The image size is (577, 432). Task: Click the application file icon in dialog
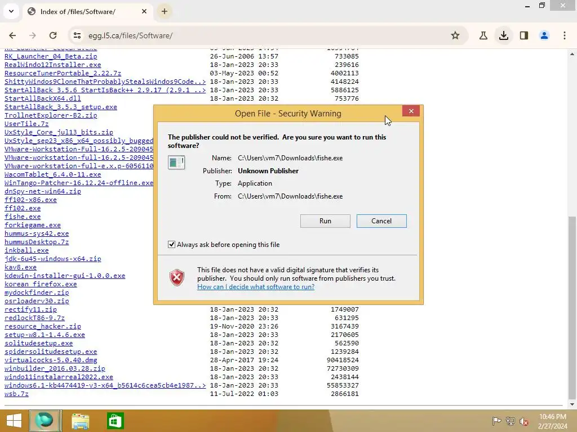pos(176,163)
